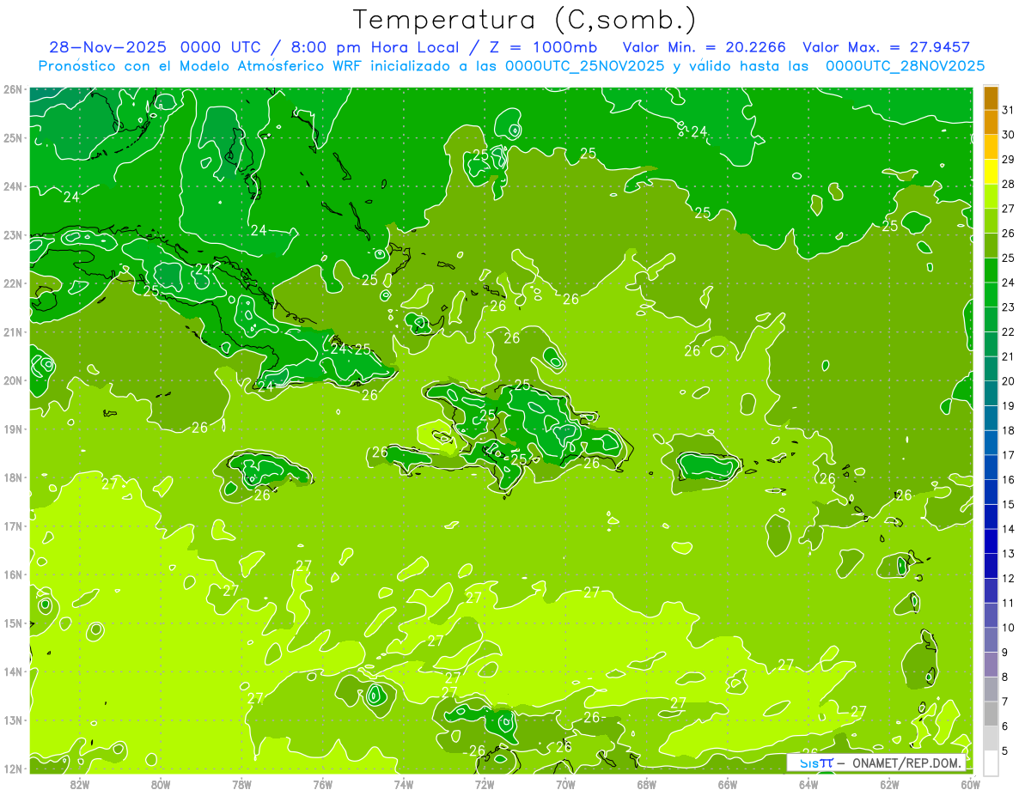Click longitude axis label 70W
The width and height of the screenshot is (1031, 796).
(565, 784)
